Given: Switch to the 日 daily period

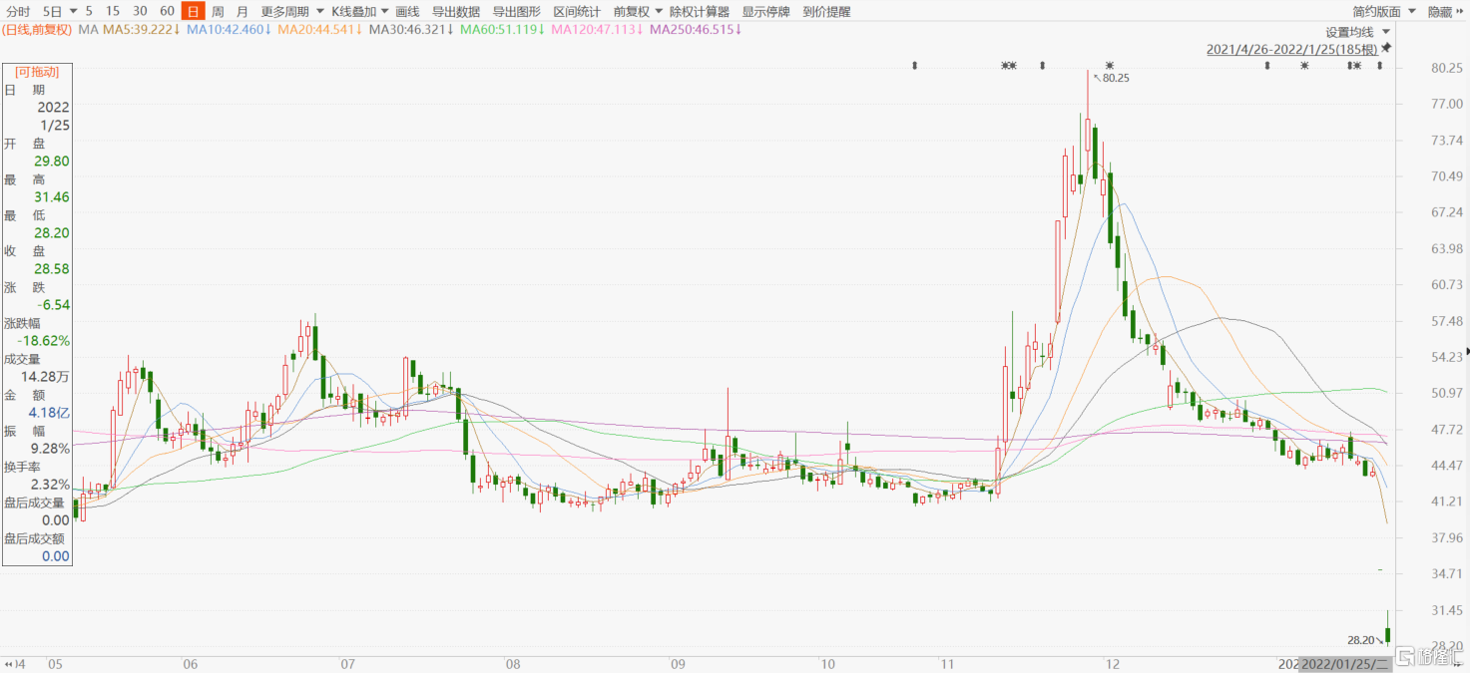Looking at the screenshot, I should [x=193, y=12].
